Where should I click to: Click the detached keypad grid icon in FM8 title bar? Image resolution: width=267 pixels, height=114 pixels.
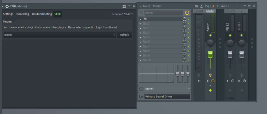click(124, 6)
